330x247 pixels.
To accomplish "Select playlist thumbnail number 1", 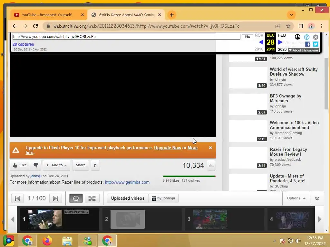I will (x=45, y=219).
